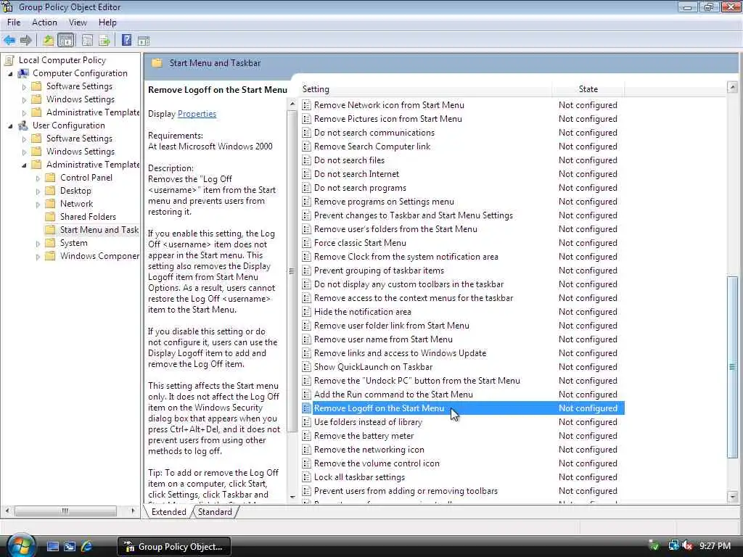Click the Properties toolbar icon

pyautogui.click(x=87, y=41)
